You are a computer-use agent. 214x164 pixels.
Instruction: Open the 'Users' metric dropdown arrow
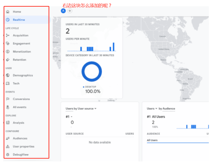click(x=156, y=109)
